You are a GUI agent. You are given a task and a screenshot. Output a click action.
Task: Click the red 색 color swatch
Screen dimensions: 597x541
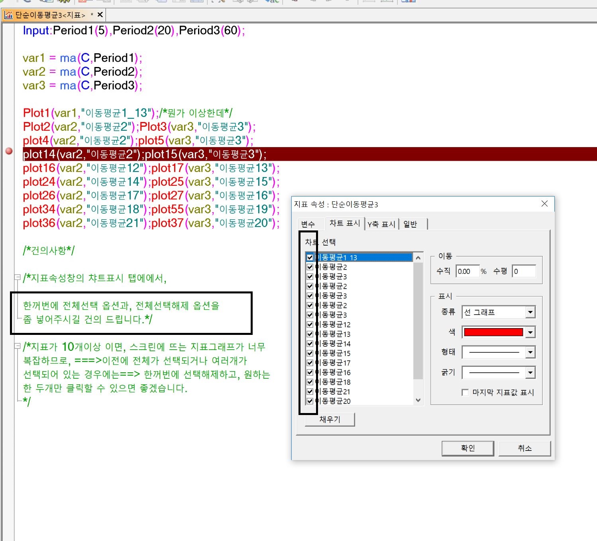point(493,332)
